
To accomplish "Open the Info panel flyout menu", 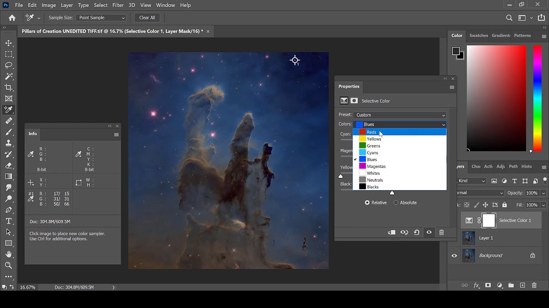I will click(116, 134).
